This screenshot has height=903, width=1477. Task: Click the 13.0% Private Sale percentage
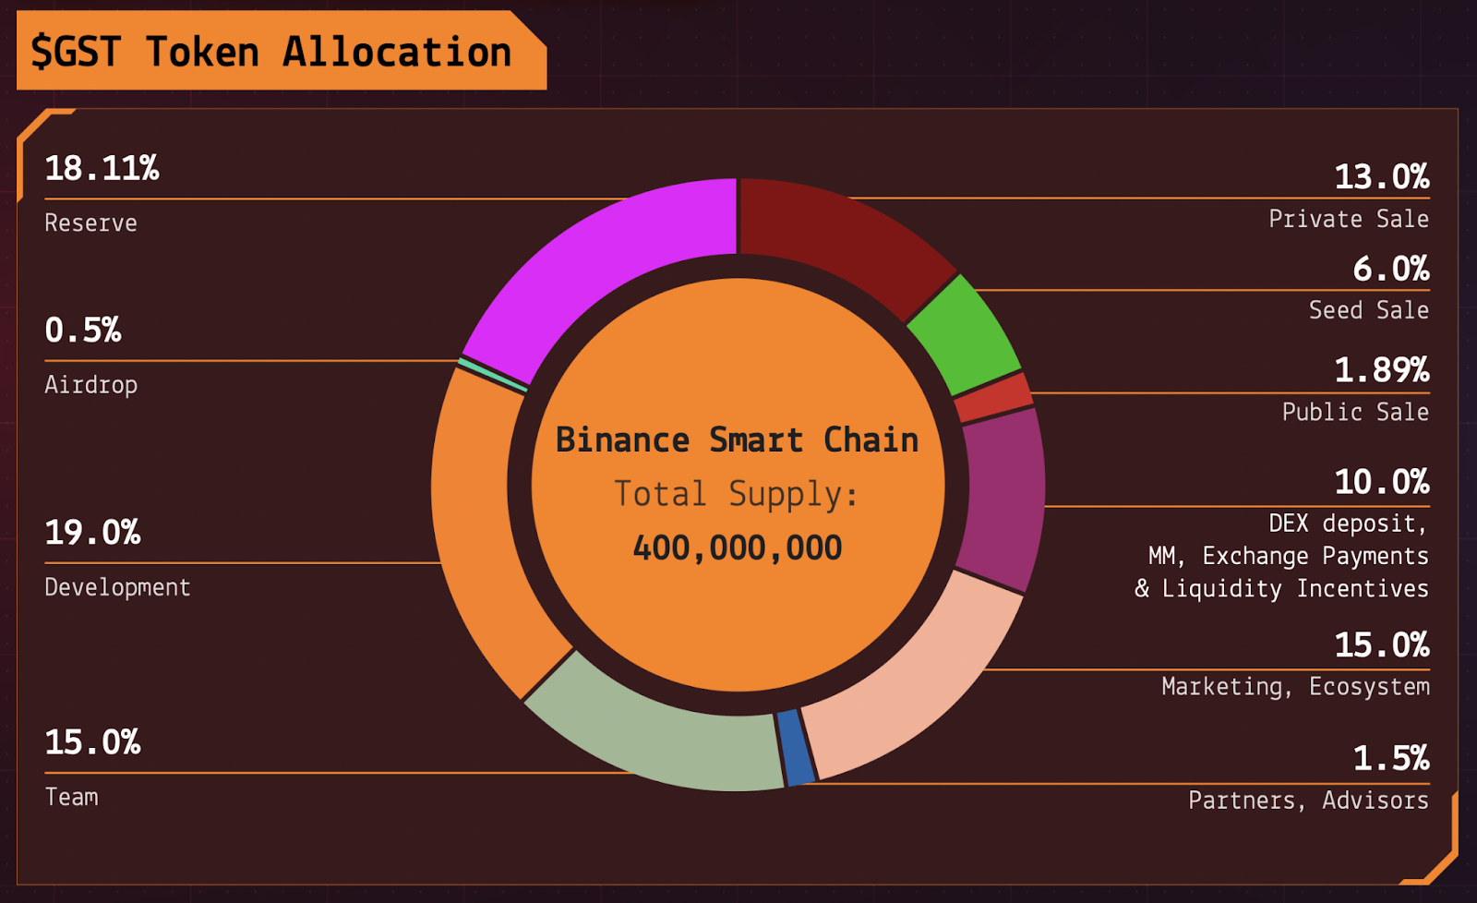click(1382, 176)
